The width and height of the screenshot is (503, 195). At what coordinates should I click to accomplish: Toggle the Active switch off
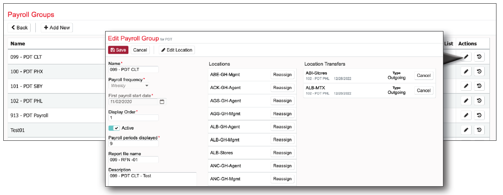[114, 128]
